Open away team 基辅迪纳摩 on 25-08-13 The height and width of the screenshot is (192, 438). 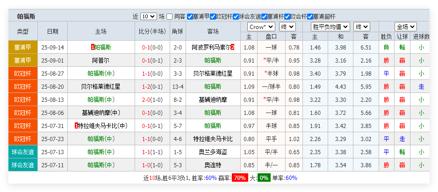pyautogui.click(x=213, y=100)
